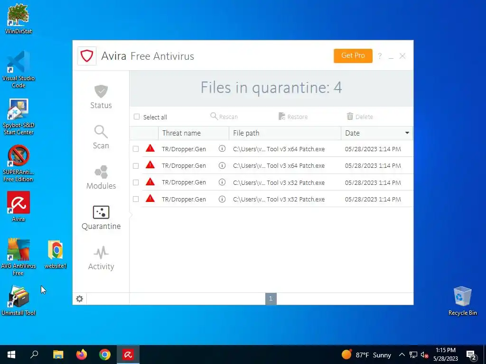Viewport: 486px width, 364px height.
Task: Select date of last x32 Patch.exe row
Action: click(373, 199)
